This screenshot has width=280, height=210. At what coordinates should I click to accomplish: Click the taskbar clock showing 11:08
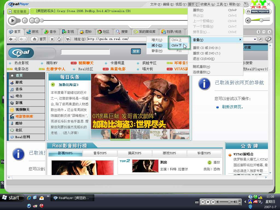[x=270, y=197]
